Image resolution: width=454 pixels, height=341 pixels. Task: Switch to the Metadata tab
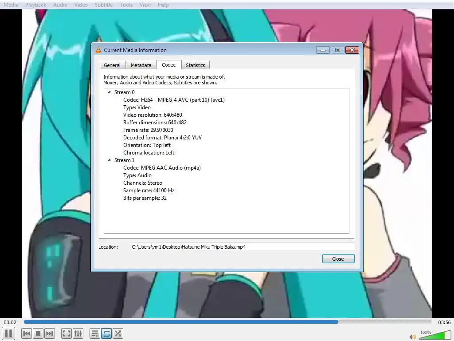[x=141, y=65]
